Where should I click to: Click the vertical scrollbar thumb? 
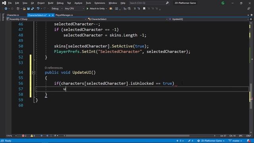click(251, 96)
